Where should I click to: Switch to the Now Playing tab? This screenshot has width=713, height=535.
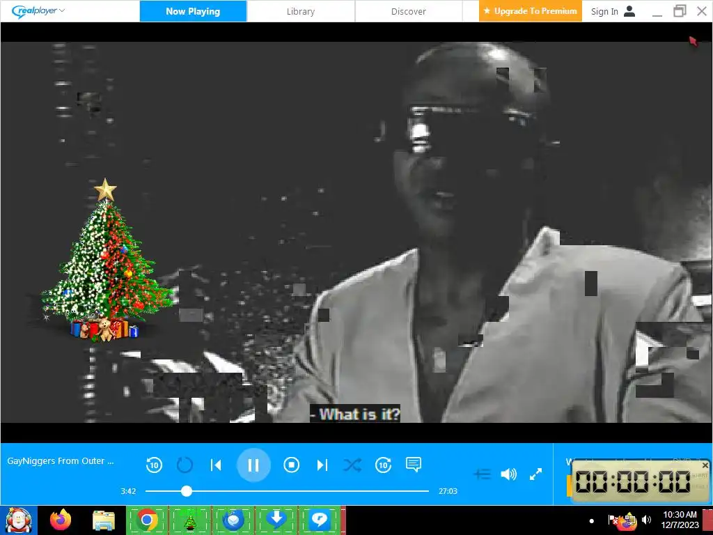point(194,11)
